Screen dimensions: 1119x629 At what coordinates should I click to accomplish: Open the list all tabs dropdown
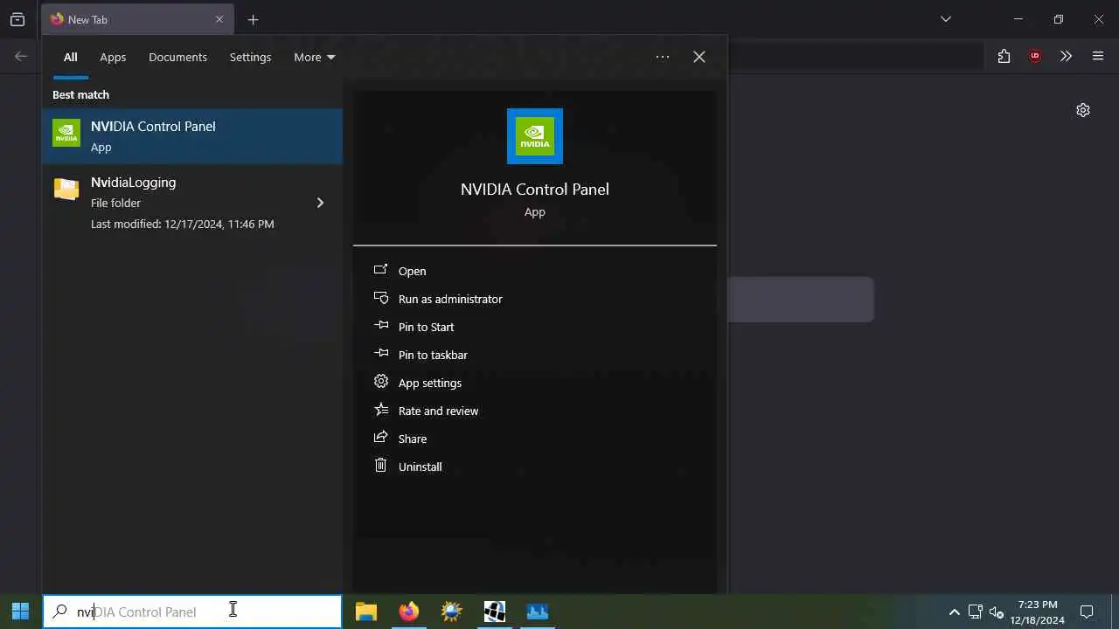coord(946,19)
